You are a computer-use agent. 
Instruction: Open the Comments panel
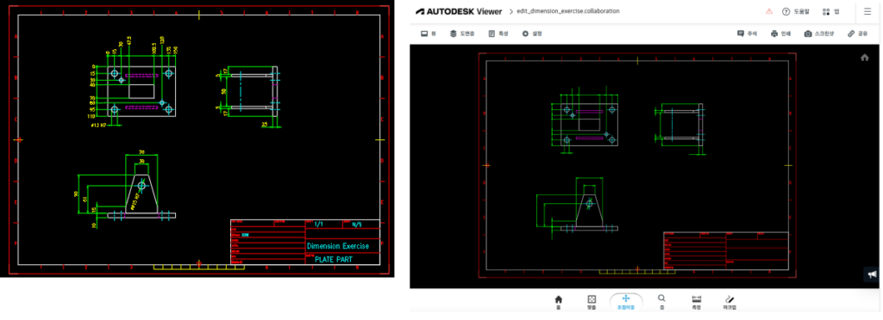pyautogui.click(x=747, y=34)
